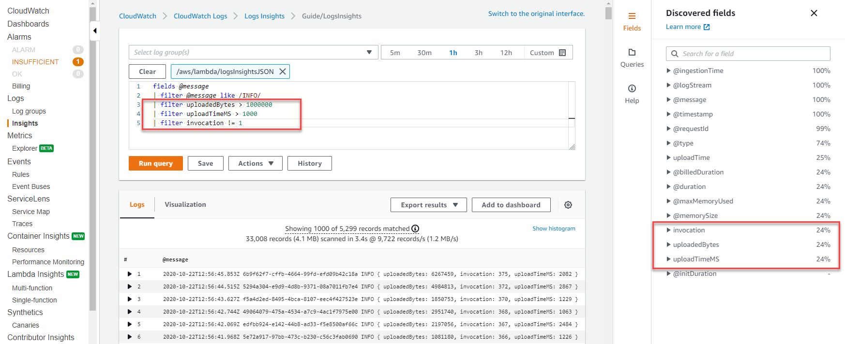Click the results settings gear icon
Viewport: 845px width, 344px height.
(568, 205)
